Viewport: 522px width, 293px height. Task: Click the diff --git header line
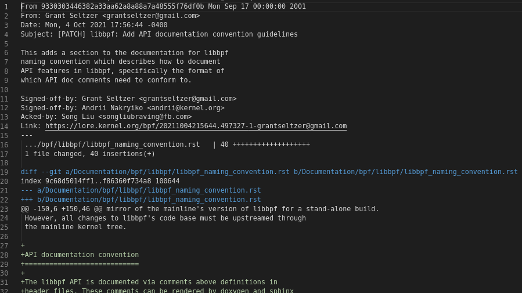[x=269, y=172]
